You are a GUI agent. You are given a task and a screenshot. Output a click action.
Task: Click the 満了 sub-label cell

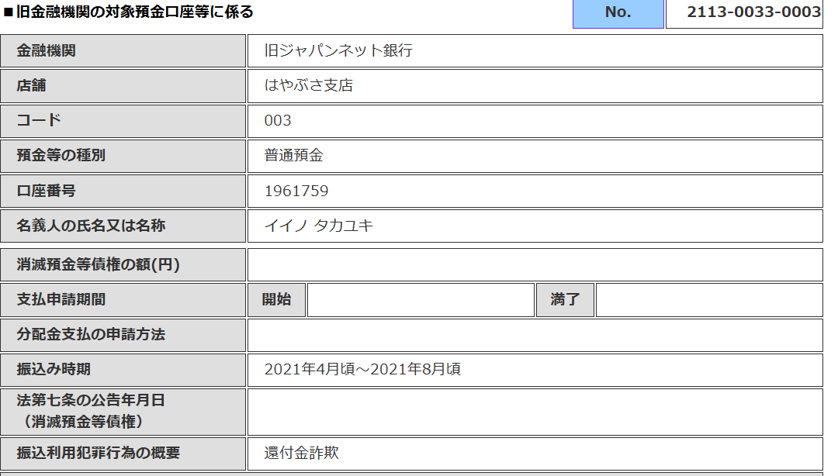coord(565,300)
